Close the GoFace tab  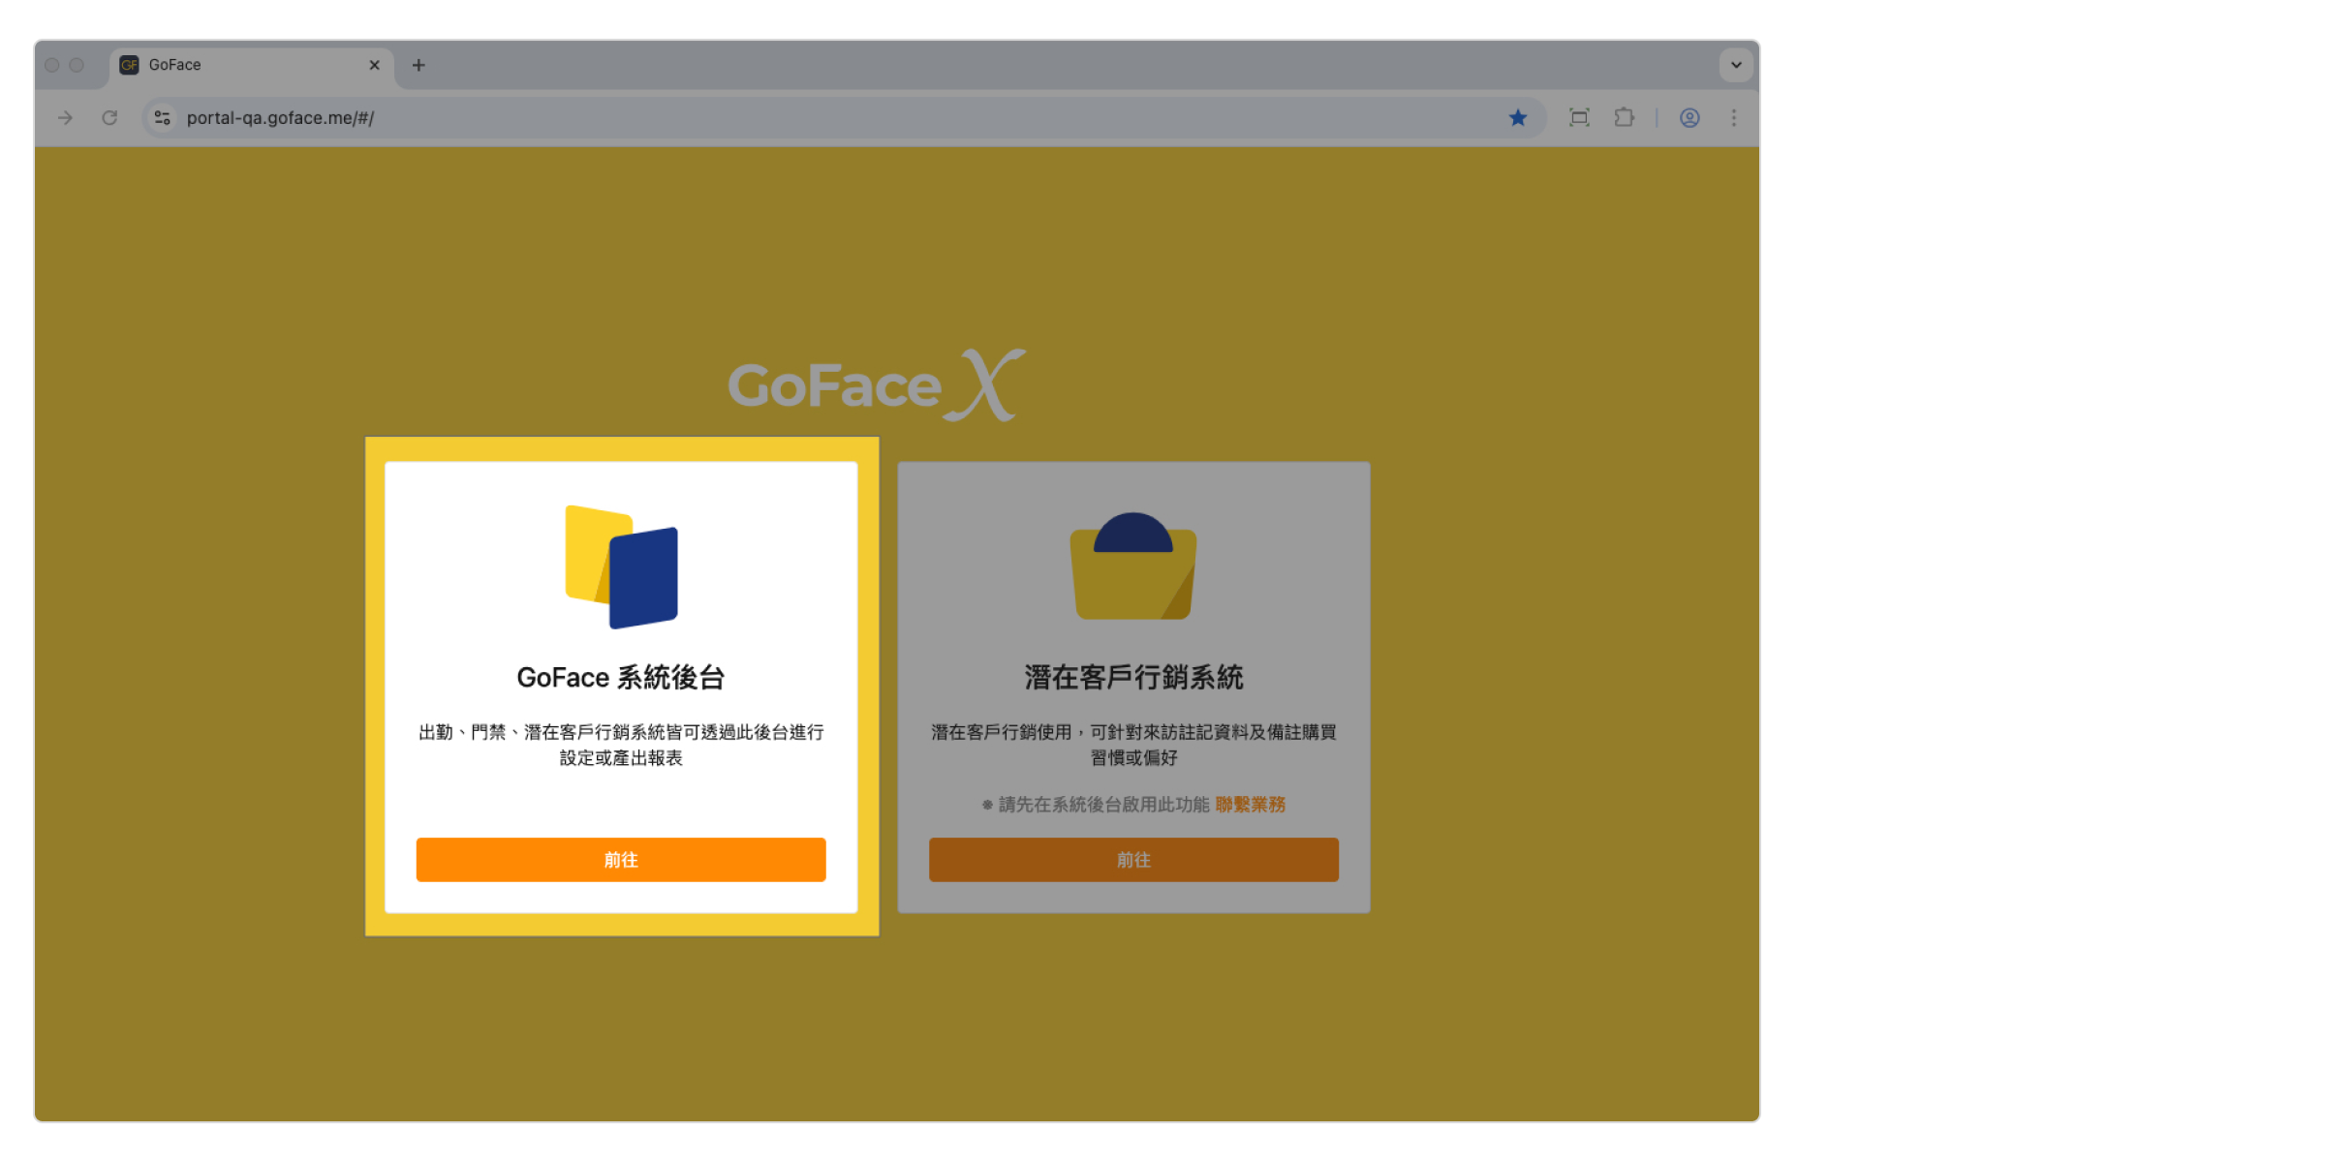tap(374, 65)
